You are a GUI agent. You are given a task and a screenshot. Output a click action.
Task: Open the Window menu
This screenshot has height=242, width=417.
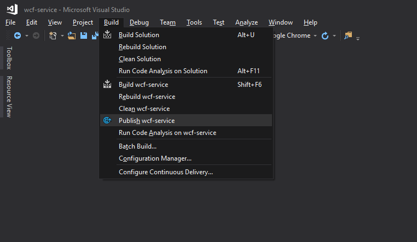(281, 22)
